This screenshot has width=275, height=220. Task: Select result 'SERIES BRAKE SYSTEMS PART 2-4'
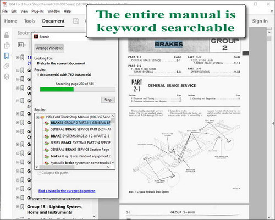[80, 142]
